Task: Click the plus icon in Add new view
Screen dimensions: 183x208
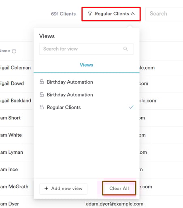Action: (46, 188)
